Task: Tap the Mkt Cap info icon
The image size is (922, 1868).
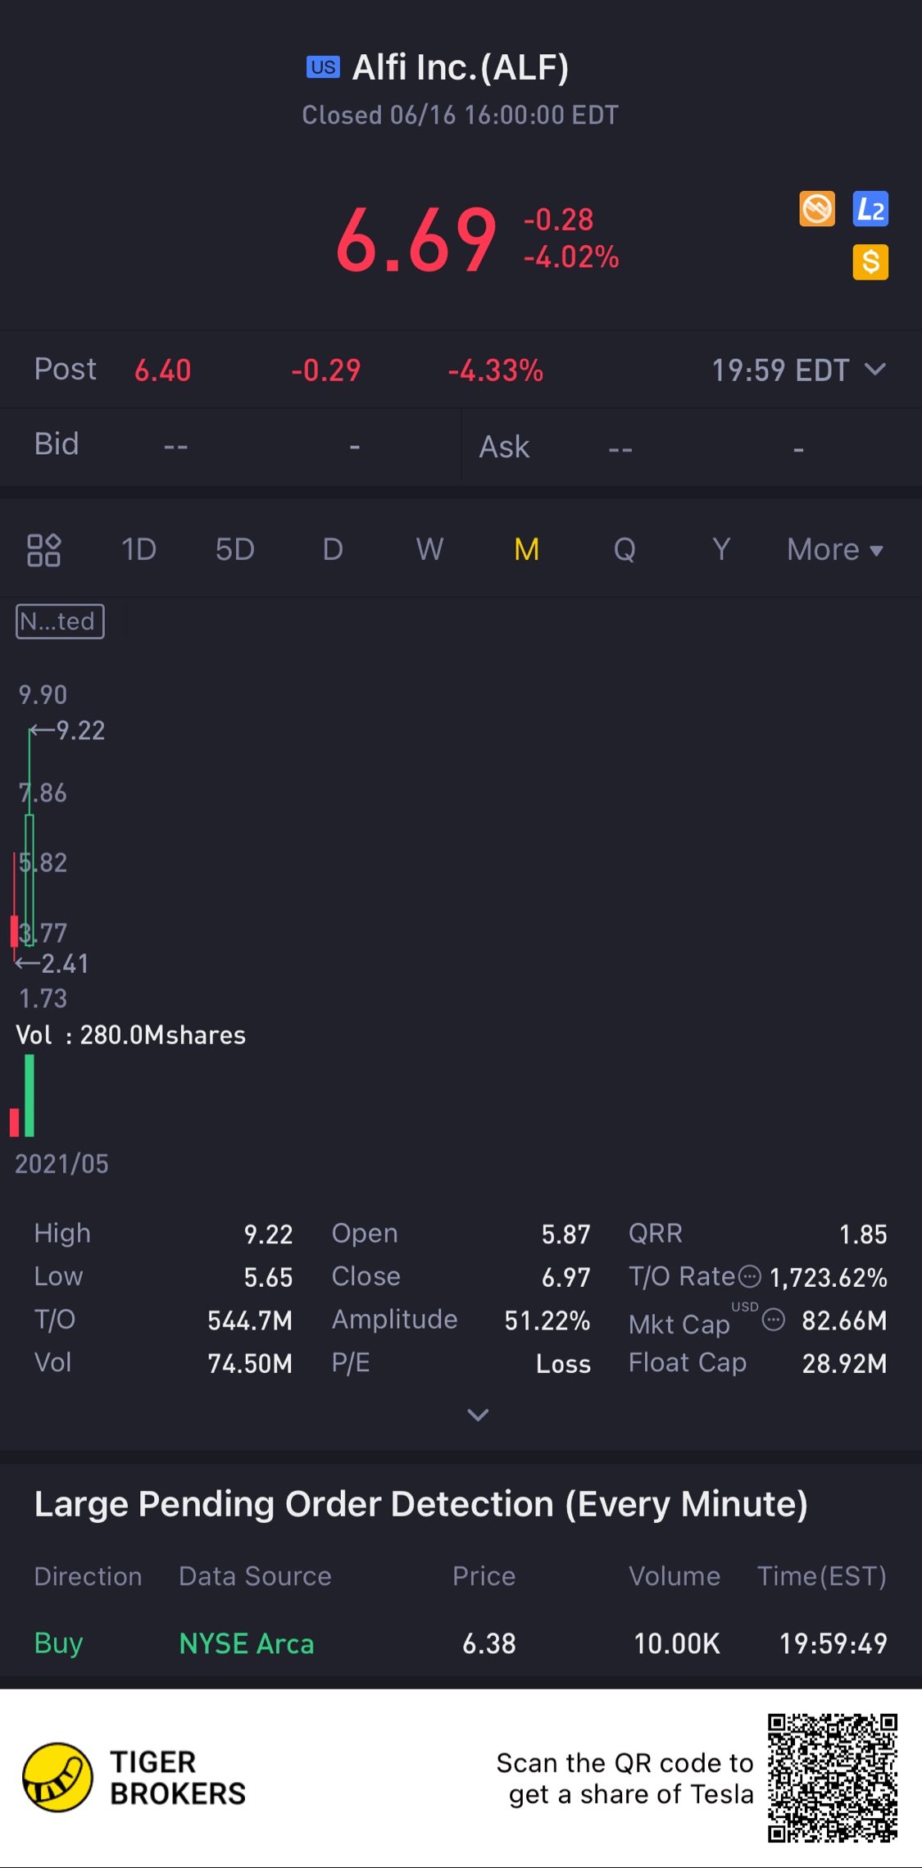Action: (774, 1320)
